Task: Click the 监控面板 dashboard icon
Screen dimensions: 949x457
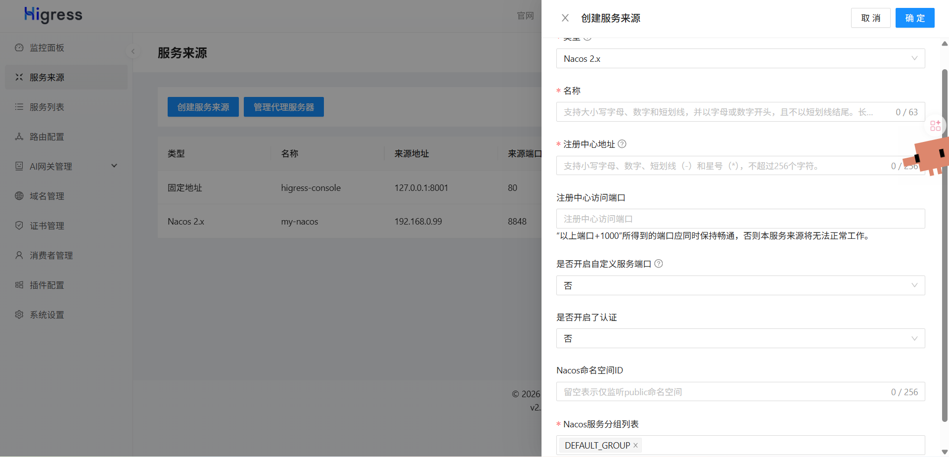Action: tap(19, 47)
